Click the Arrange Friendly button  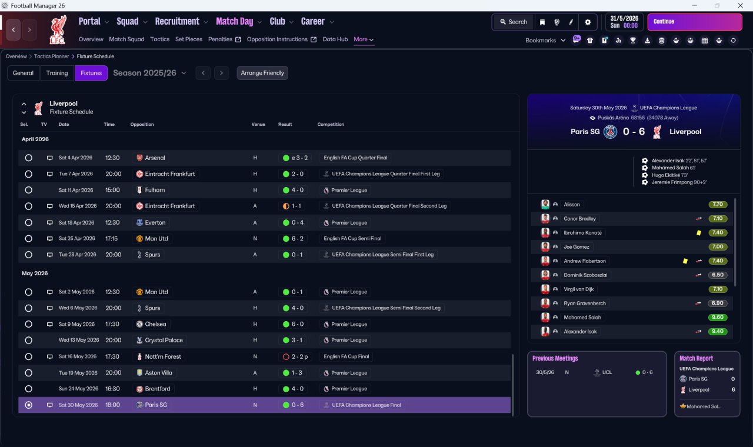262,73
